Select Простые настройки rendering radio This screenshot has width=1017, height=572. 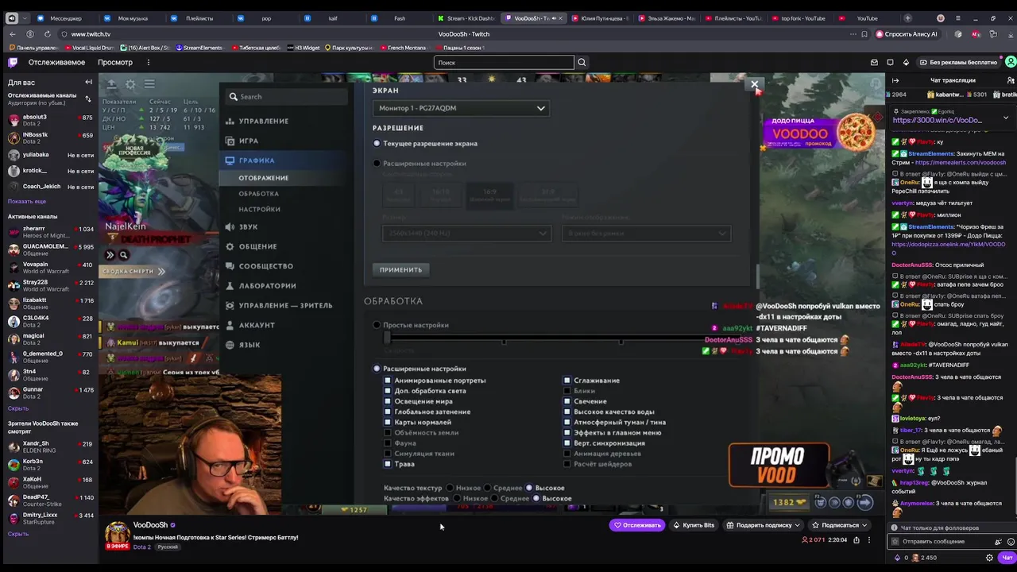click(377, 325)
